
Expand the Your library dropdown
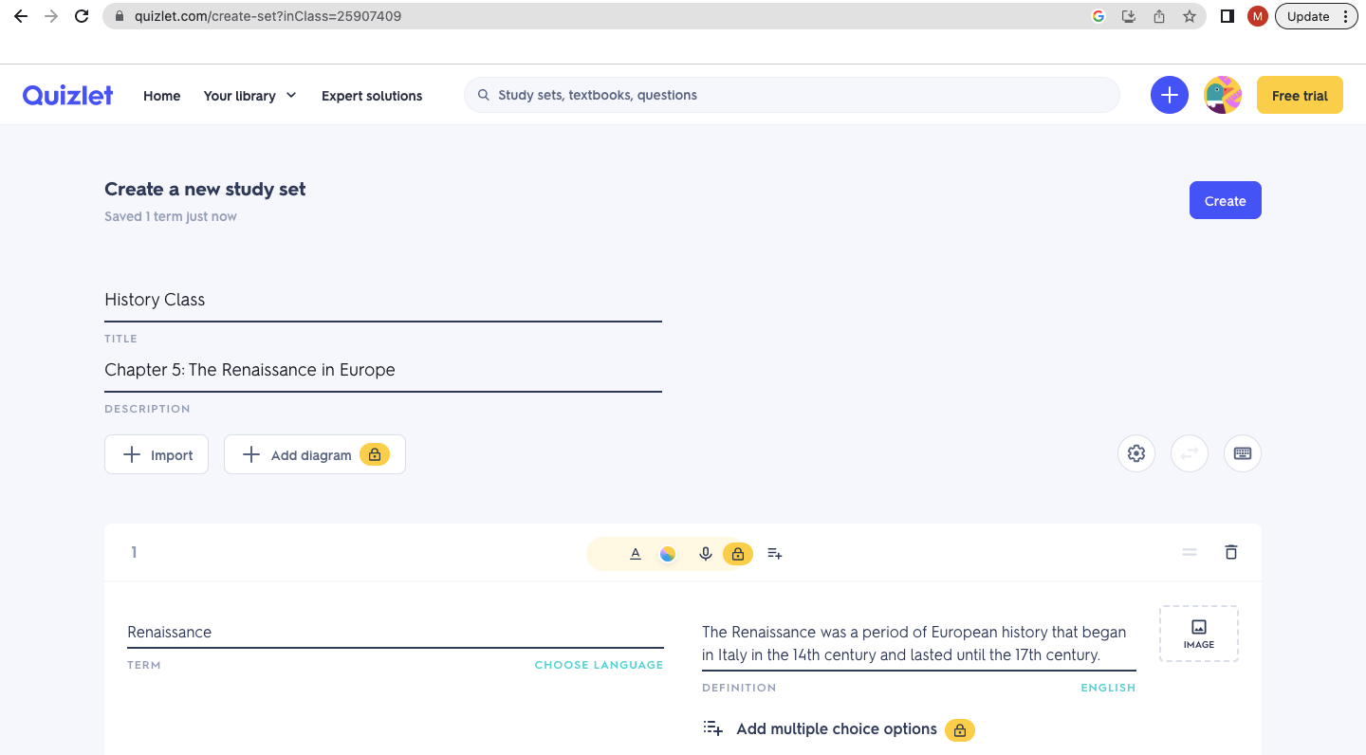(x=249, y=96)
